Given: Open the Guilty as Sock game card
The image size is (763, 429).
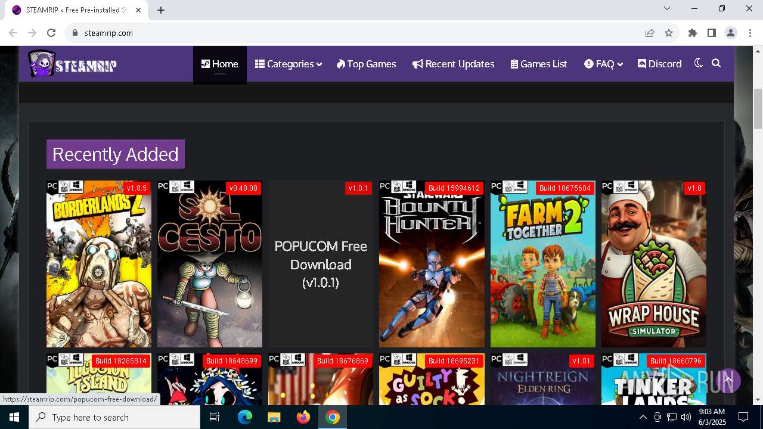Looking at the screenshot, I should (x=432, y=380).
